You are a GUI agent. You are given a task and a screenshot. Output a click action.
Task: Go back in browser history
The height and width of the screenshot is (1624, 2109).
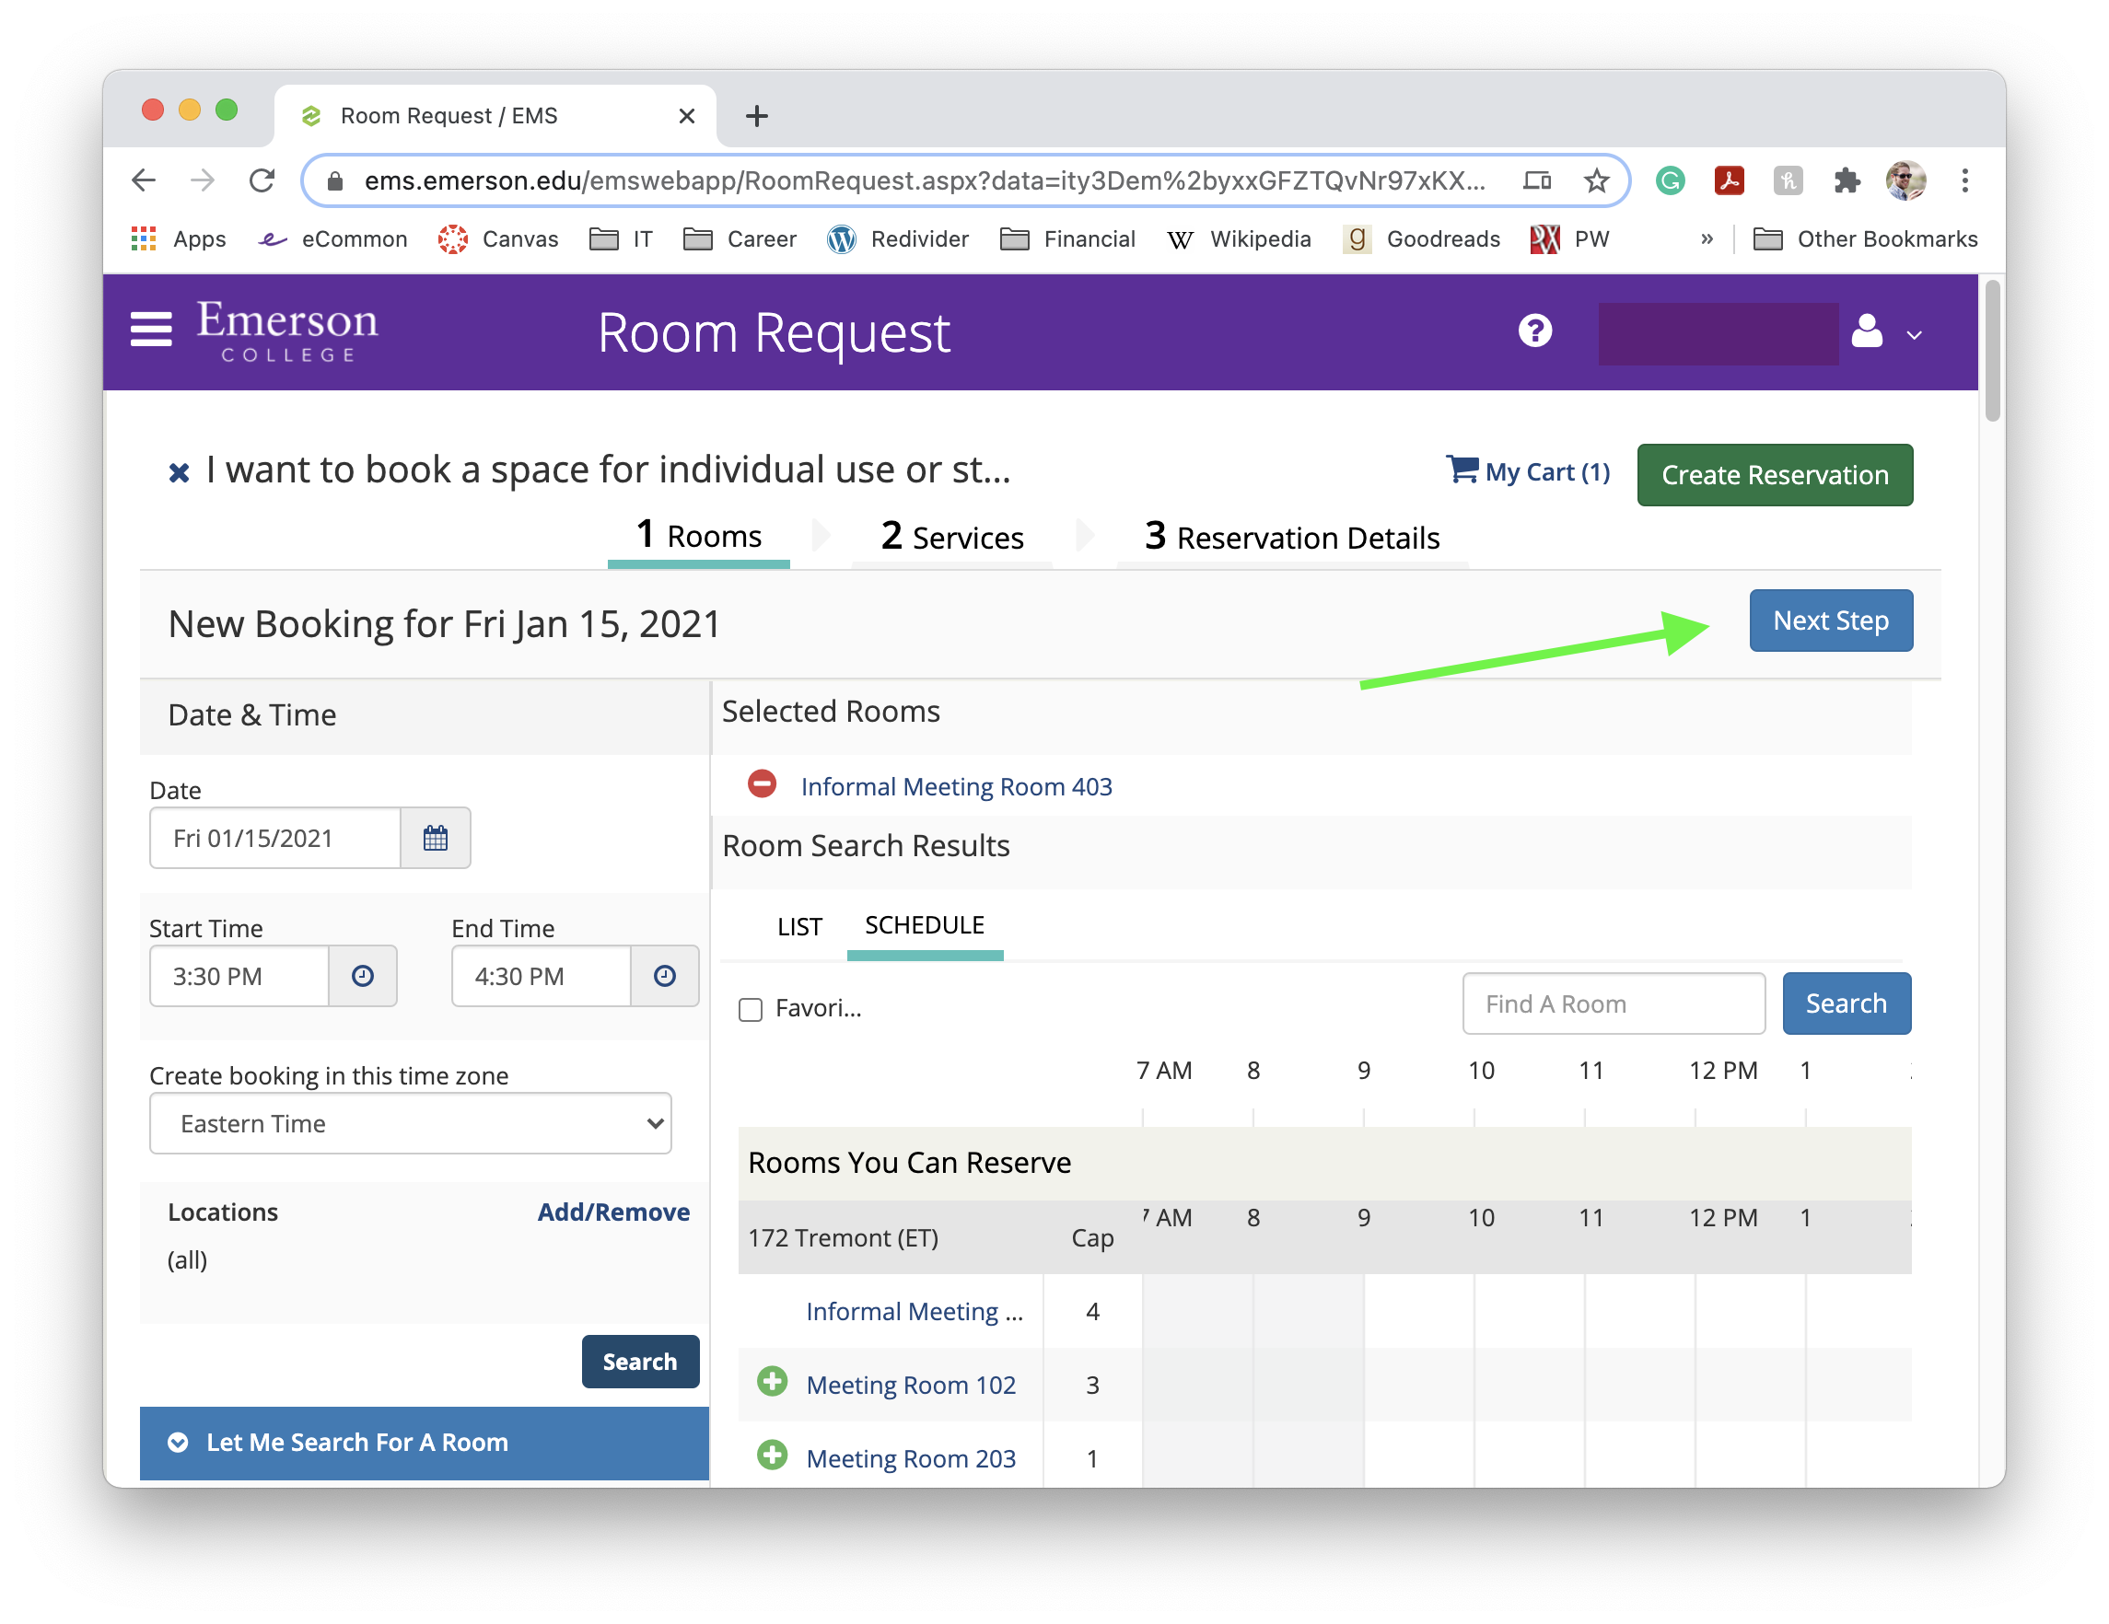(144, 180)
